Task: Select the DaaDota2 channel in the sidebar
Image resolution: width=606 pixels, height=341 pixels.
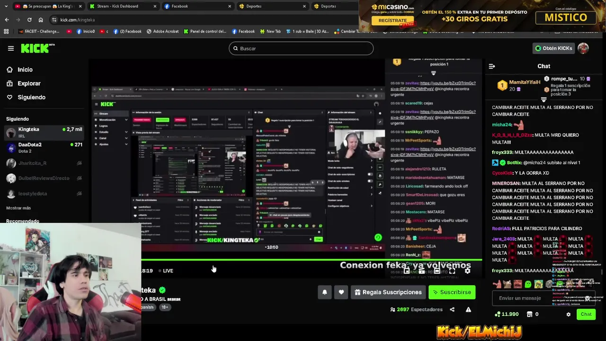Action: point(44,148)
